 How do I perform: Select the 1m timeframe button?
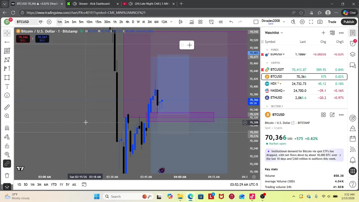[x=59, y=22]
